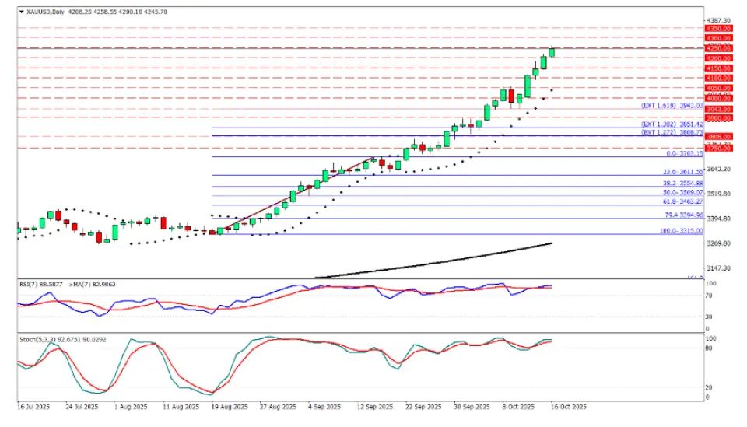Click the 4200.00 red price level tag
Viewport: 747px width, 427px height.
point(718,58)
